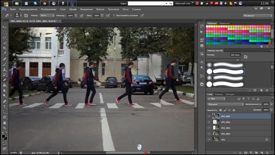
Task: Adjust the brush size slider
Action: tap(238, 60)
